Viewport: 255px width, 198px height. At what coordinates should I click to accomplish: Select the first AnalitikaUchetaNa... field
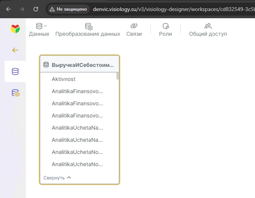[77, 128]
